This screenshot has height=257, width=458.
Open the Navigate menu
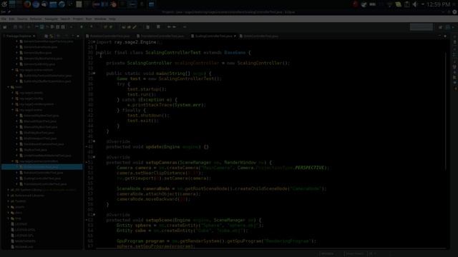coord(51,19)
